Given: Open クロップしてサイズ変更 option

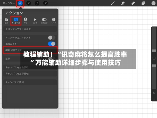Looking at the screenshot, I should pyautogui.click(x=30, y=29).
